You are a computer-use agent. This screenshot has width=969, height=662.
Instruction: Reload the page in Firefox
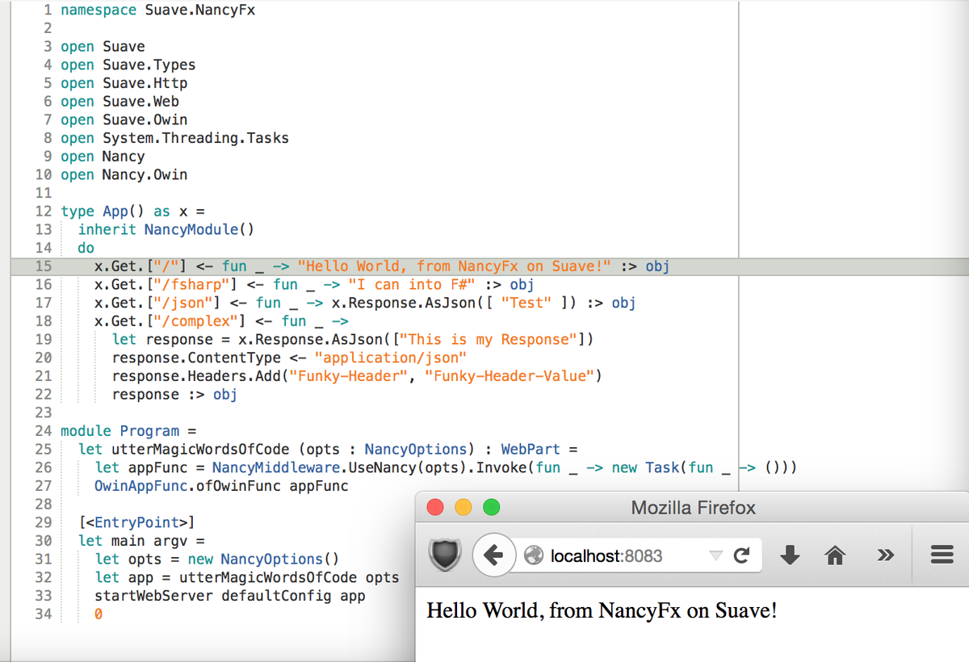741,555
